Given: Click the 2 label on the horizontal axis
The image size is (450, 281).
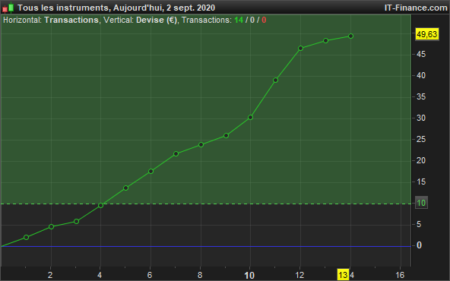Looking at the screenshot, I should [50, 275].
